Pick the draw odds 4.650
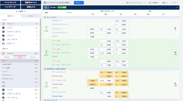The width and height of the screenshot is (183, 101). (93, 88)
